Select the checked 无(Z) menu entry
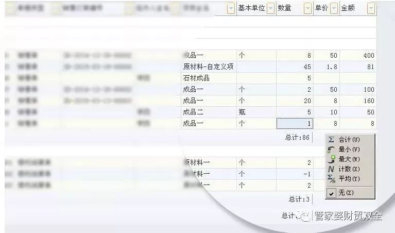The width and height of the screenshot is (395, 233). pos(350,193)
